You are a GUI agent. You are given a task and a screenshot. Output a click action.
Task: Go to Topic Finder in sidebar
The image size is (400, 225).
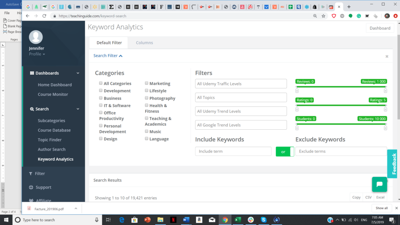(x=50, y=140)
